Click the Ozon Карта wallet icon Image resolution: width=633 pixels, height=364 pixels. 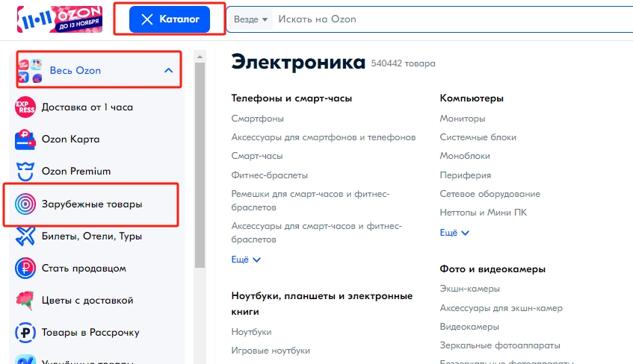[25, 139]
